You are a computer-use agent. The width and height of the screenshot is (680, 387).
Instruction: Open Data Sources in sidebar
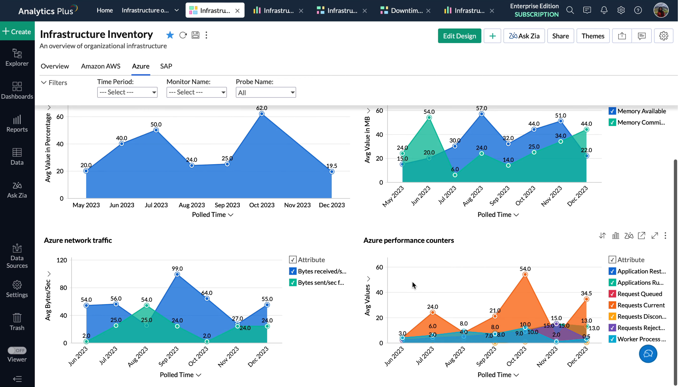17,256
